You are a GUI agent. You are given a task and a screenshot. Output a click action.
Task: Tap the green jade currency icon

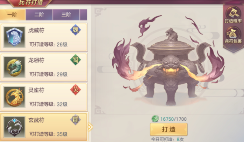(155, 119)
